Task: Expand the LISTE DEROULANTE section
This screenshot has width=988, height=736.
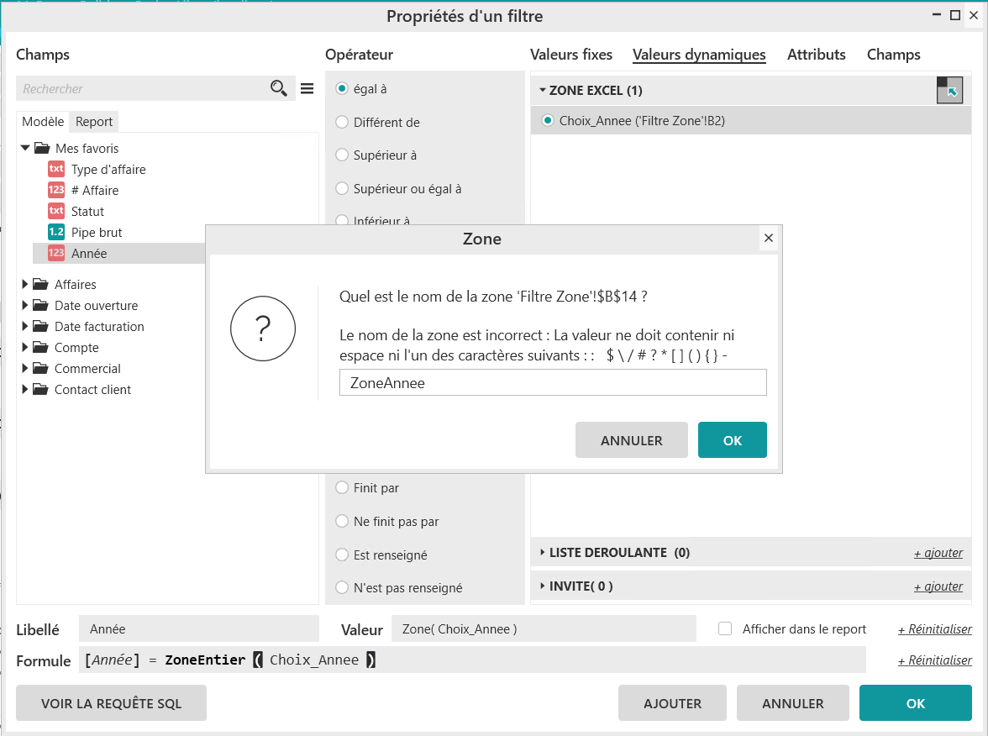Action: point(543,553)
